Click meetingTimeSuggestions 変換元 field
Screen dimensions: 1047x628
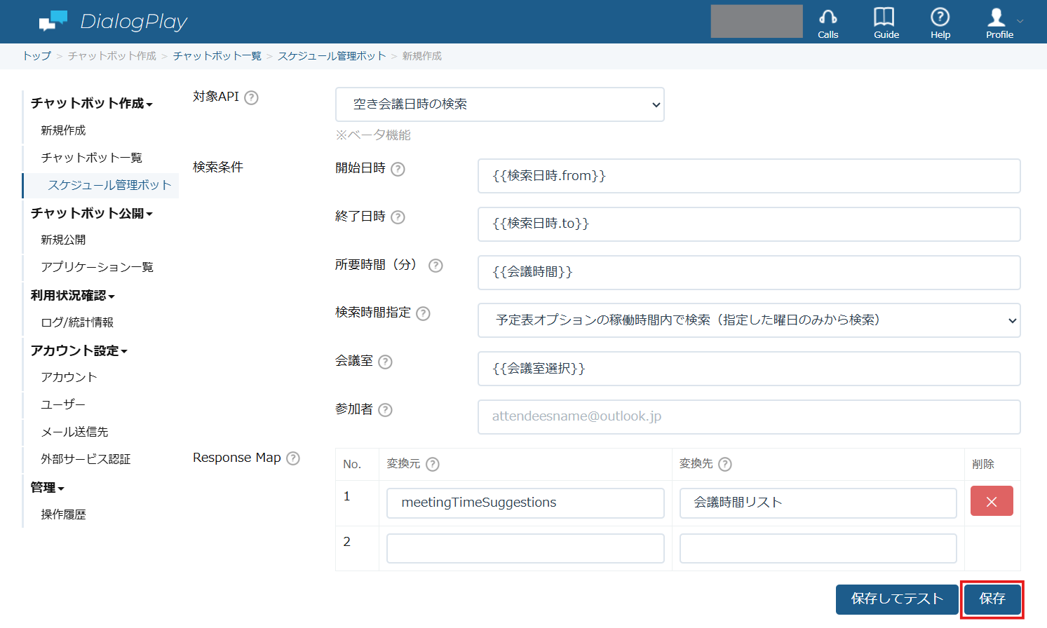[x=525, y=503]
